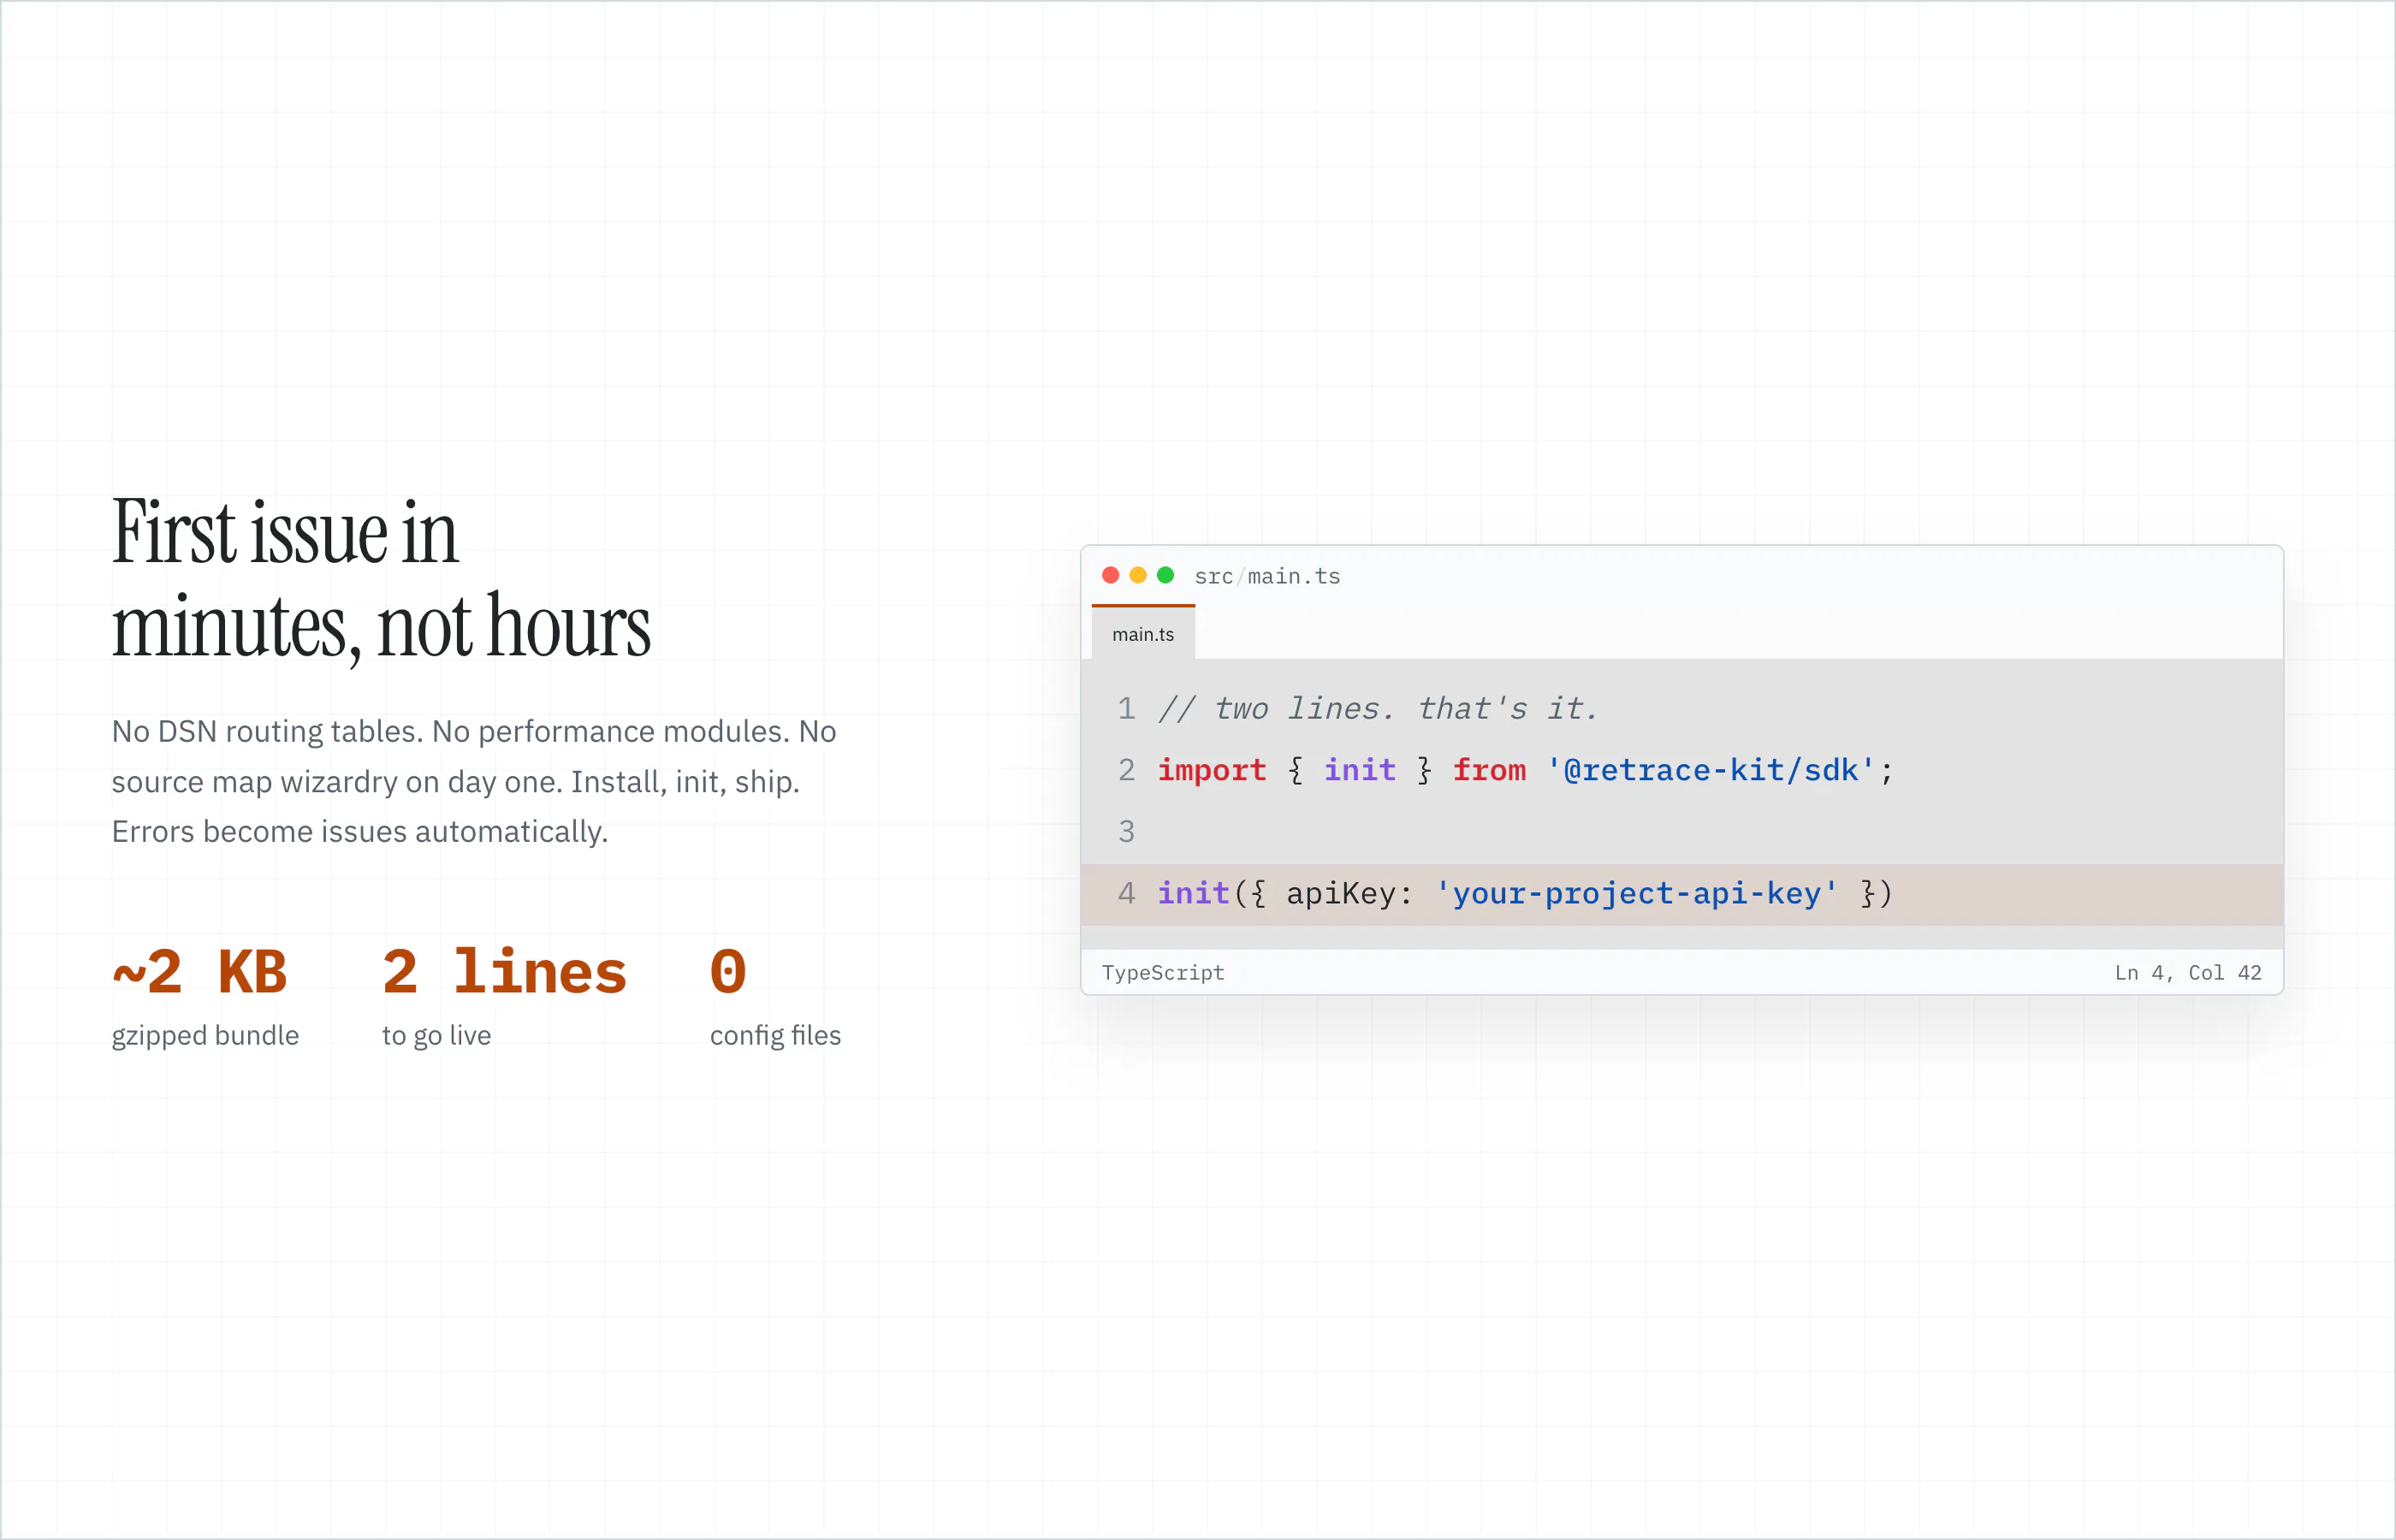2396x1540 pixels.
Task: Click the red close dot in code window
Action: (x=1110, y=575)
